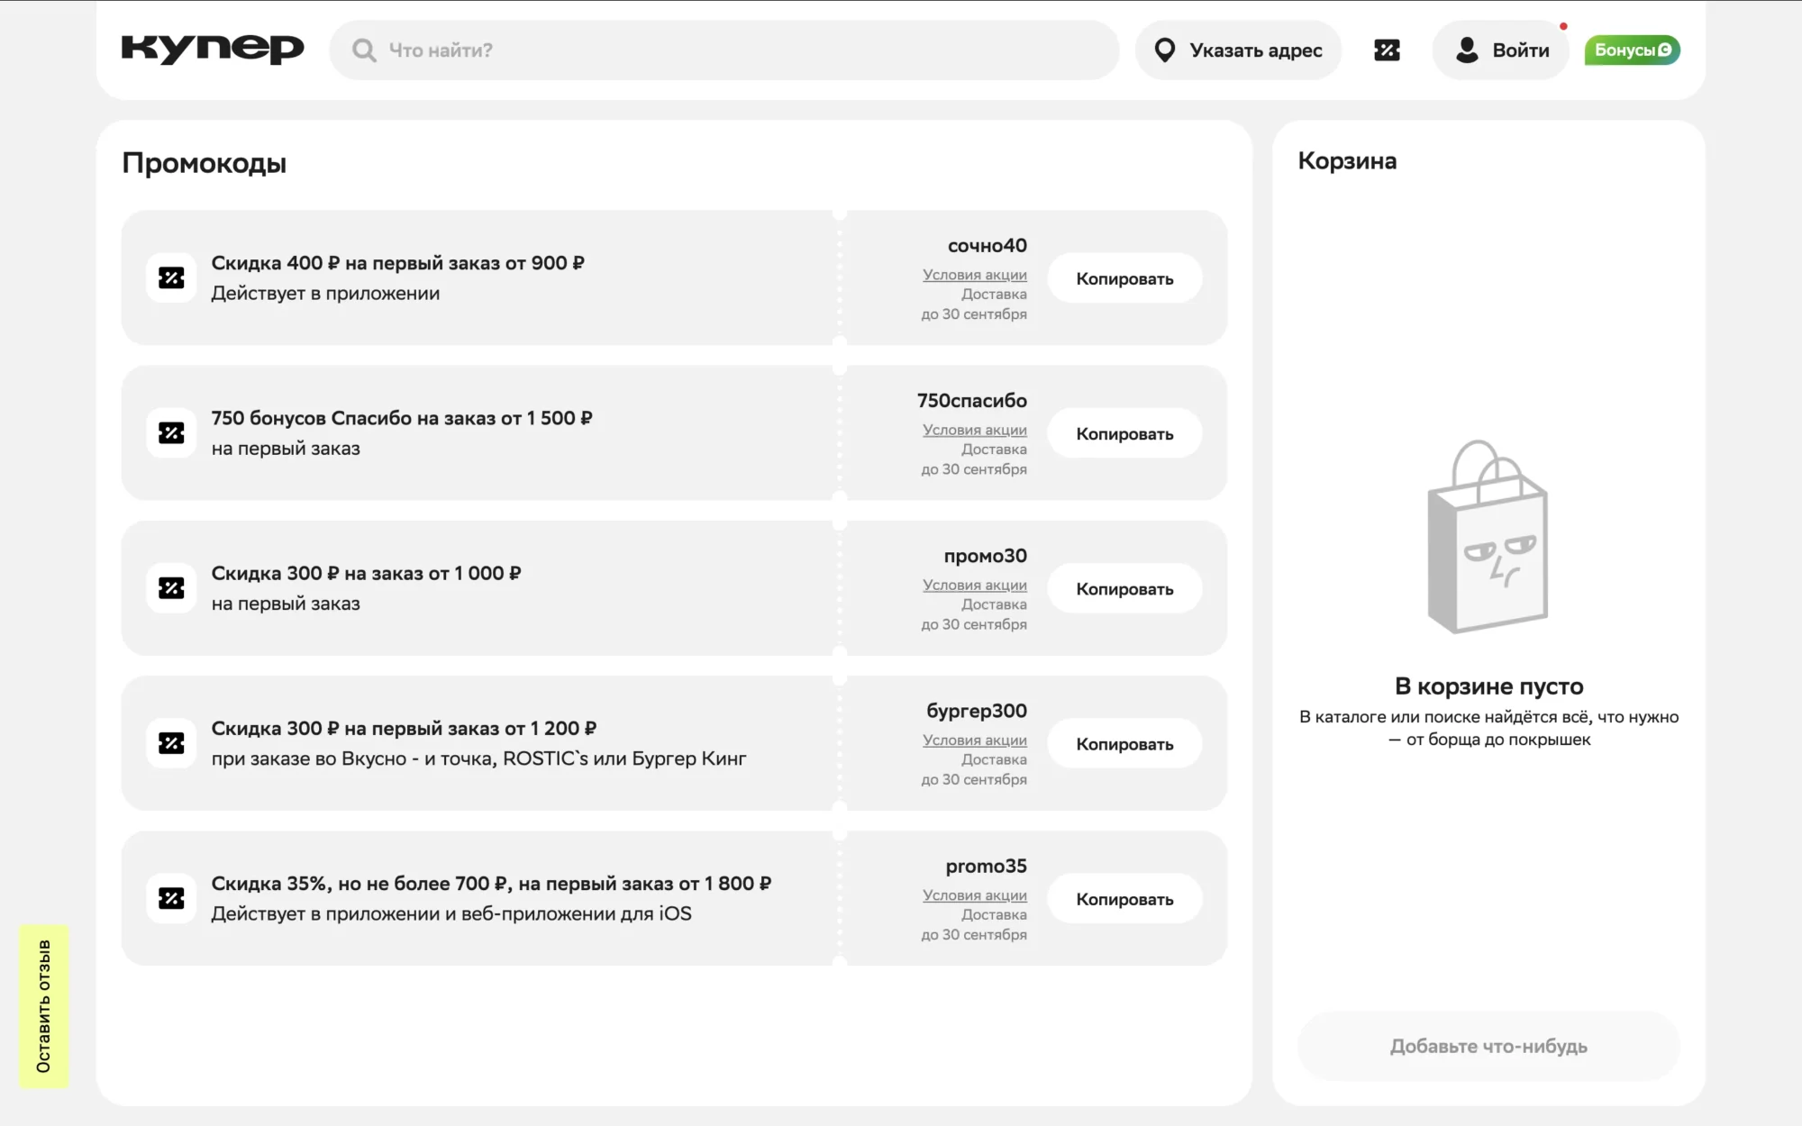Copy the promo35 promo code
The image size is (1802, 1126).
[x=1124, y=899]
